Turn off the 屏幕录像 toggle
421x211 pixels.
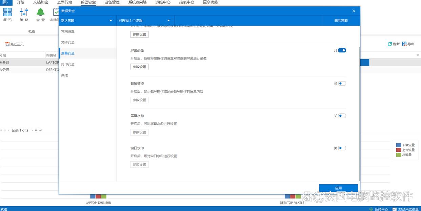tap(342, 50)
